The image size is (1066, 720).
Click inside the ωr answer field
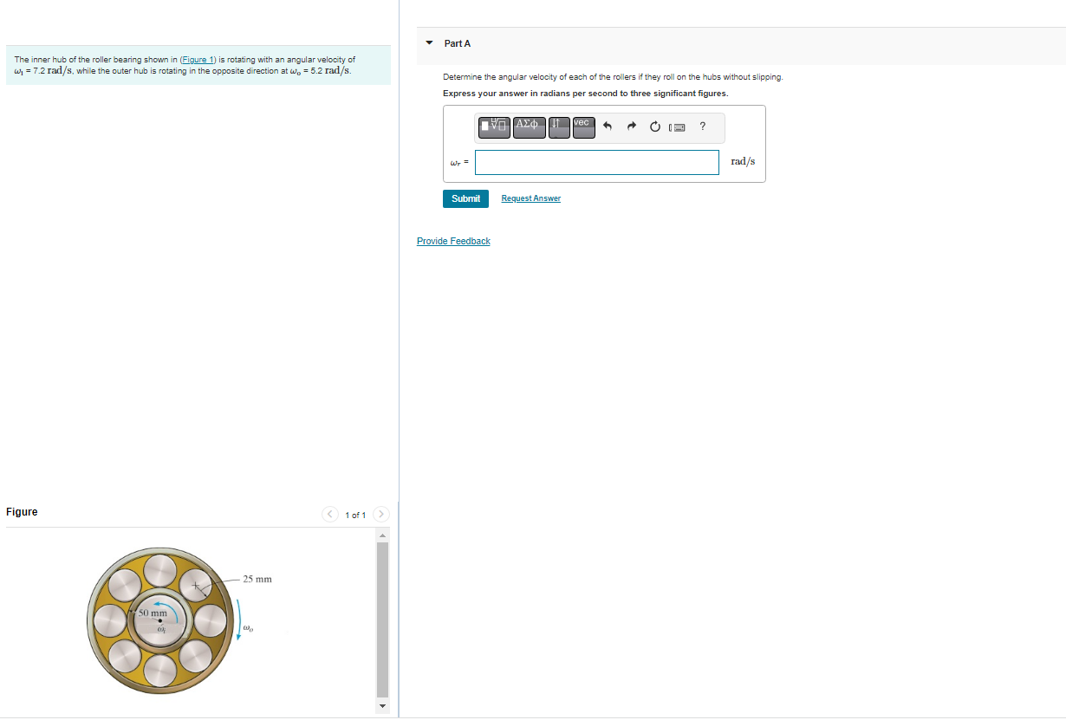tap(596, 162)
